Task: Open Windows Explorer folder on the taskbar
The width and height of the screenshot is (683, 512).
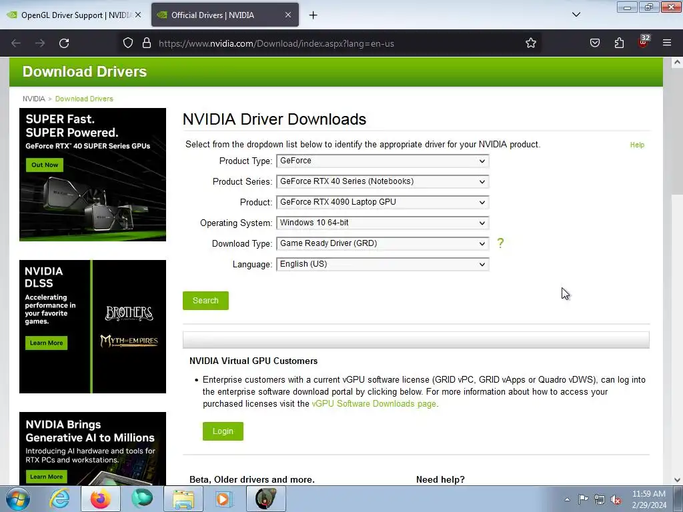Action: click(183, 499)
